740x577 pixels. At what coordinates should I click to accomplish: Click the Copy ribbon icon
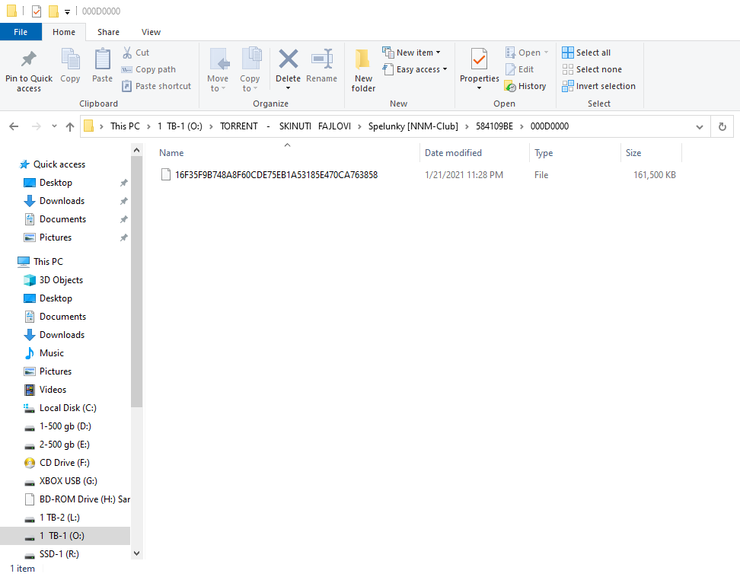70,59
